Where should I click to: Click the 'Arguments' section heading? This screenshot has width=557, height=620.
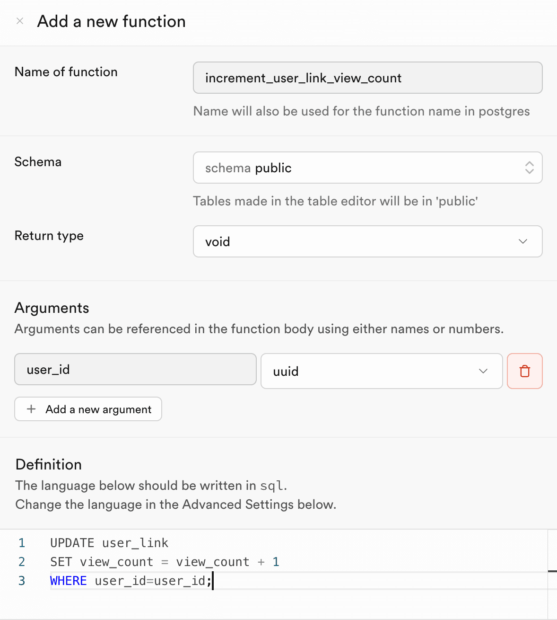tap(52, 308)
